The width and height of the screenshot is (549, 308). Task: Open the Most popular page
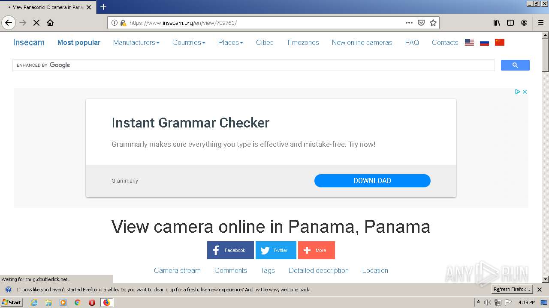(x=79, y=42)
